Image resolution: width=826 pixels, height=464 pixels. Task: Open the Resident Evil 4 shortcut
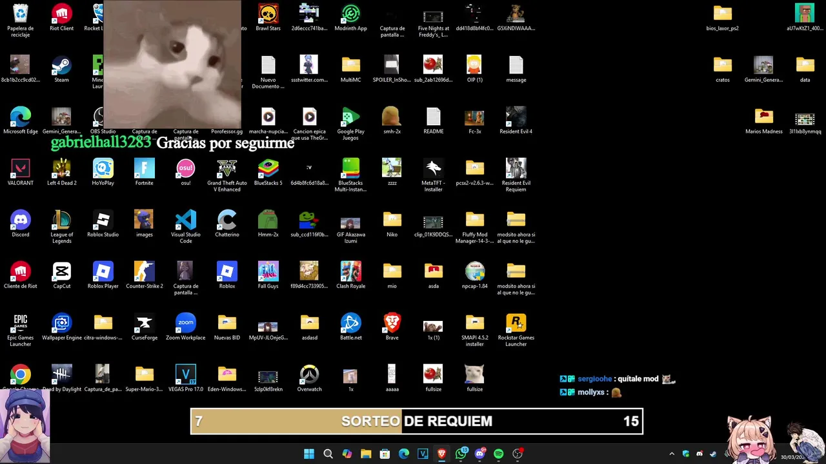tap(516, 121)
